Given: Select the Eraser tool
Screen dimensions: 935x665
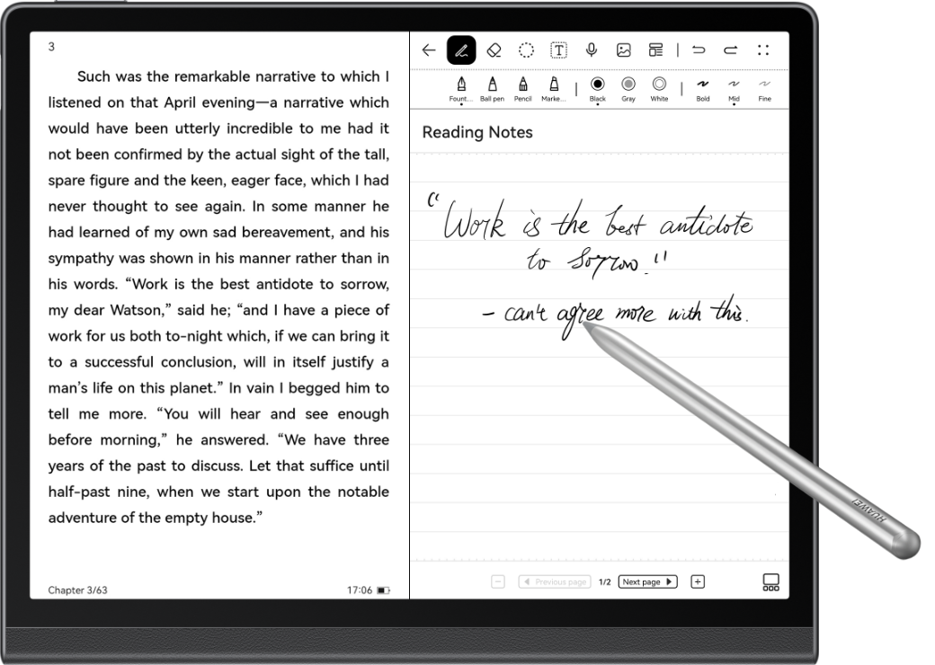Looking at the screenshot, I should click(x=493, y=49).
